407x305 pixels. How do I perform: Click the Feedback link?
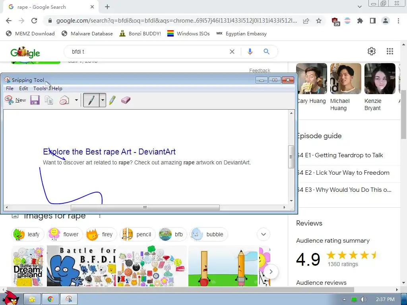coord(260,71)
